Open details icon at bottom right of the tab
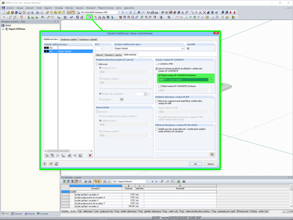The width and height of the screenshot is (293, 220). [x=212, y=154]
